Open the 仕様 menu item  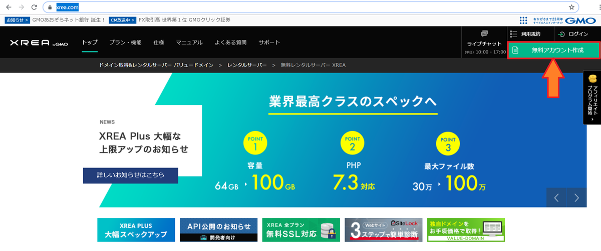[159, 42]
